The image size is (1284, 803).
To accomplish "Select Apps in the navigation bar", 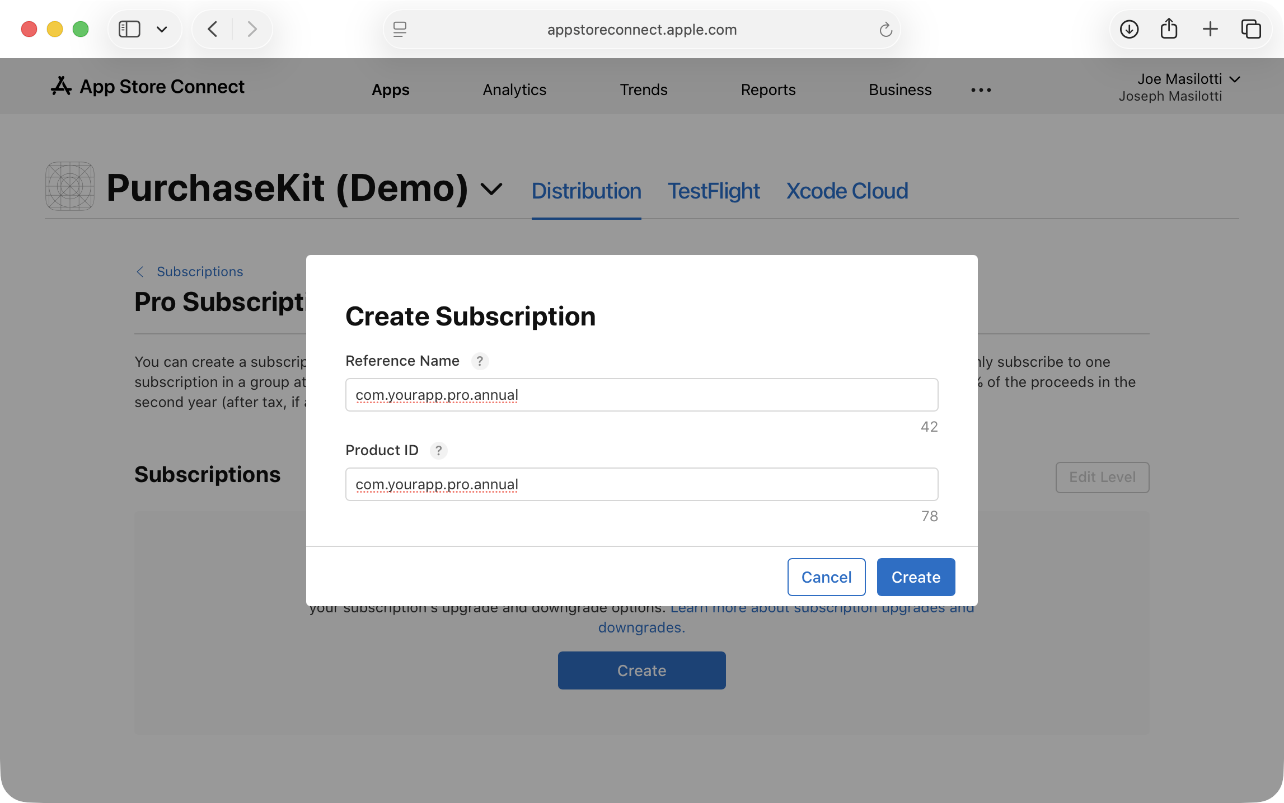I will coord(390,89).
